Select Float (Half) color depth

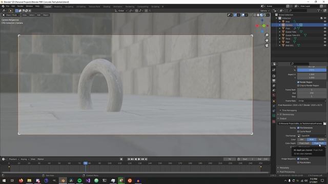[304, 143]
